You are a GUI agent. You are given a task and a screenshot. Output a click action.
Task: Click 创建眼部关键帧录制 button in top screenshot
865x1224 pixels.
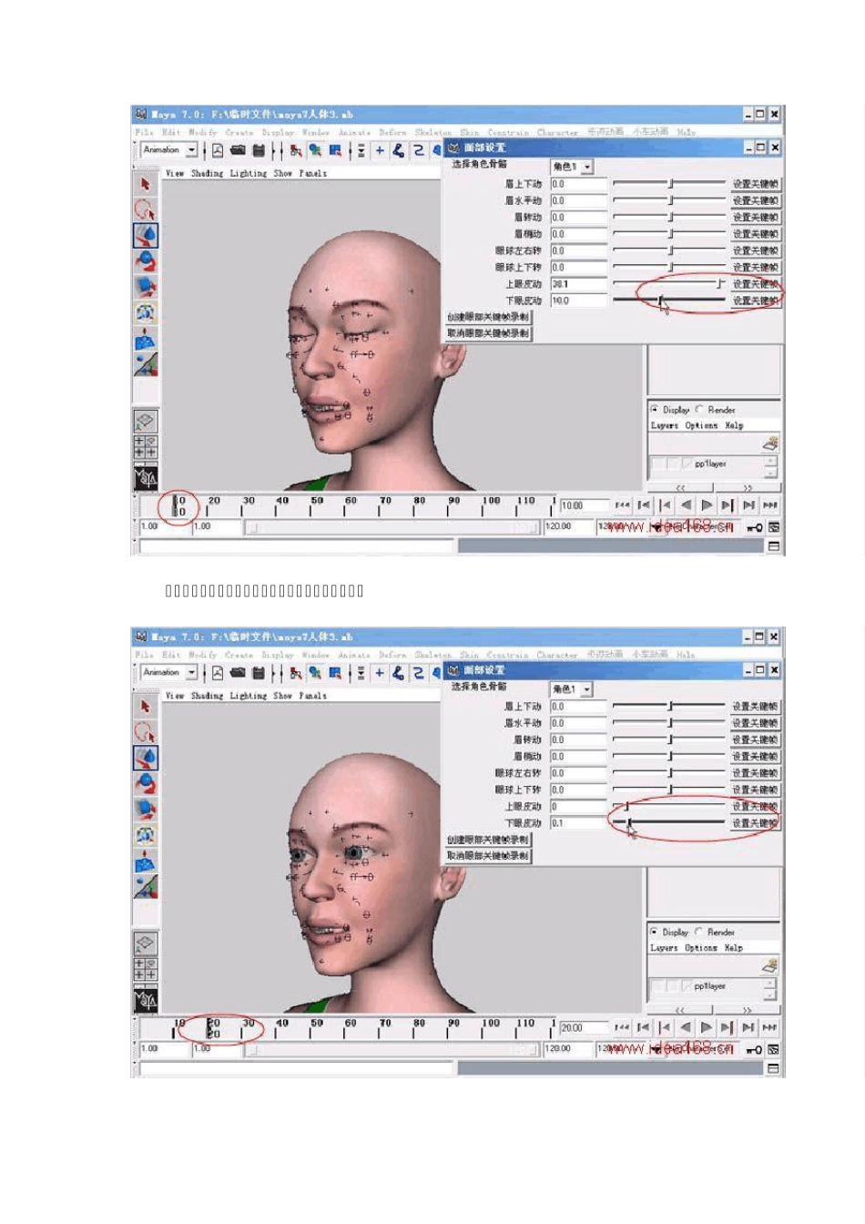click(x=488, y=317)
